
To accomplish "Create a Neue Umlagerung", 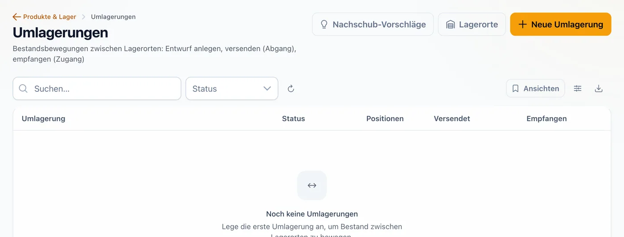I will point(561,25).
